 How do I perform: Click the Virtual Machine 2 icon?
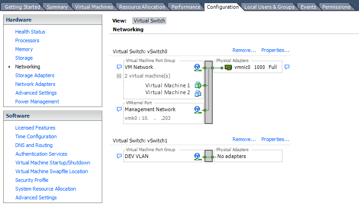tap(198, 93)
